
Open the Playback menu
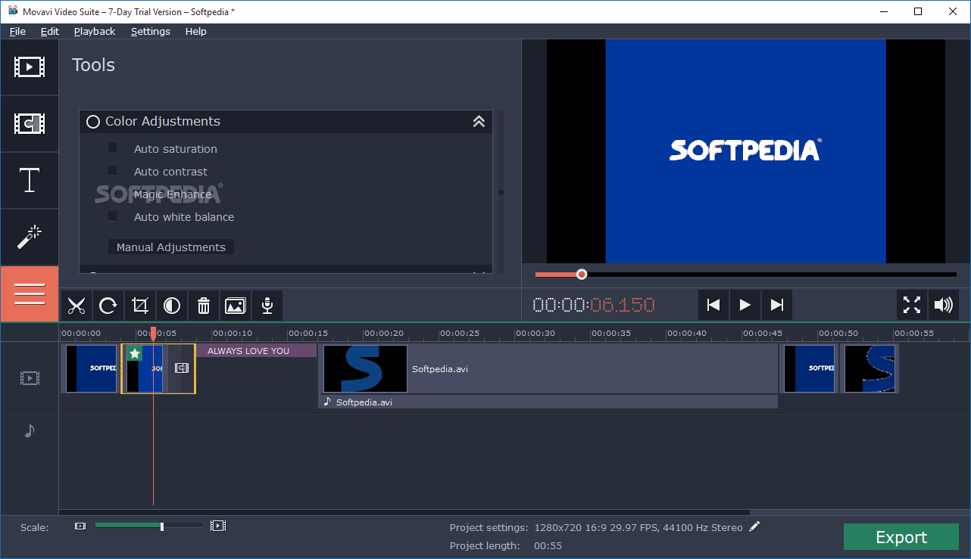coord(95,31)
